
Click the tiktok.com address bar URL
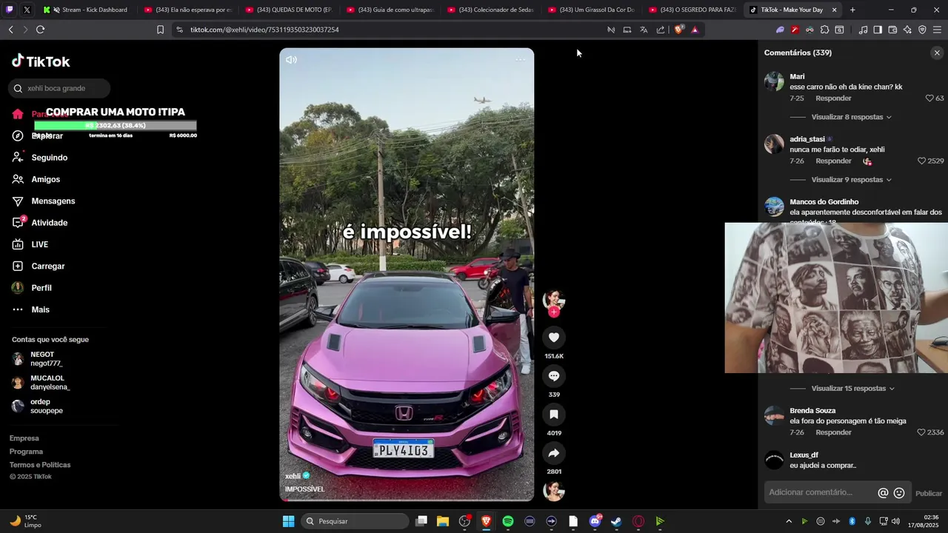264,30
